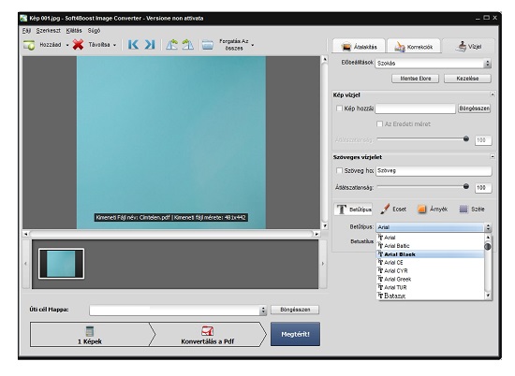Click preview horizontal scrollbar right arrow
The image size is (515, 376).
pyautogui.click(x=316, y=234)
